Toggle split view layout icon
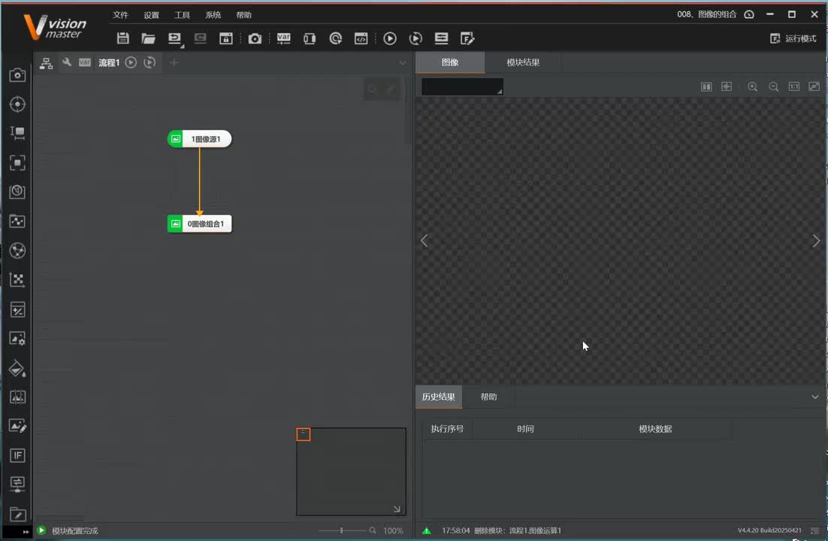This screenshot has width=828, height=541. 706,86
